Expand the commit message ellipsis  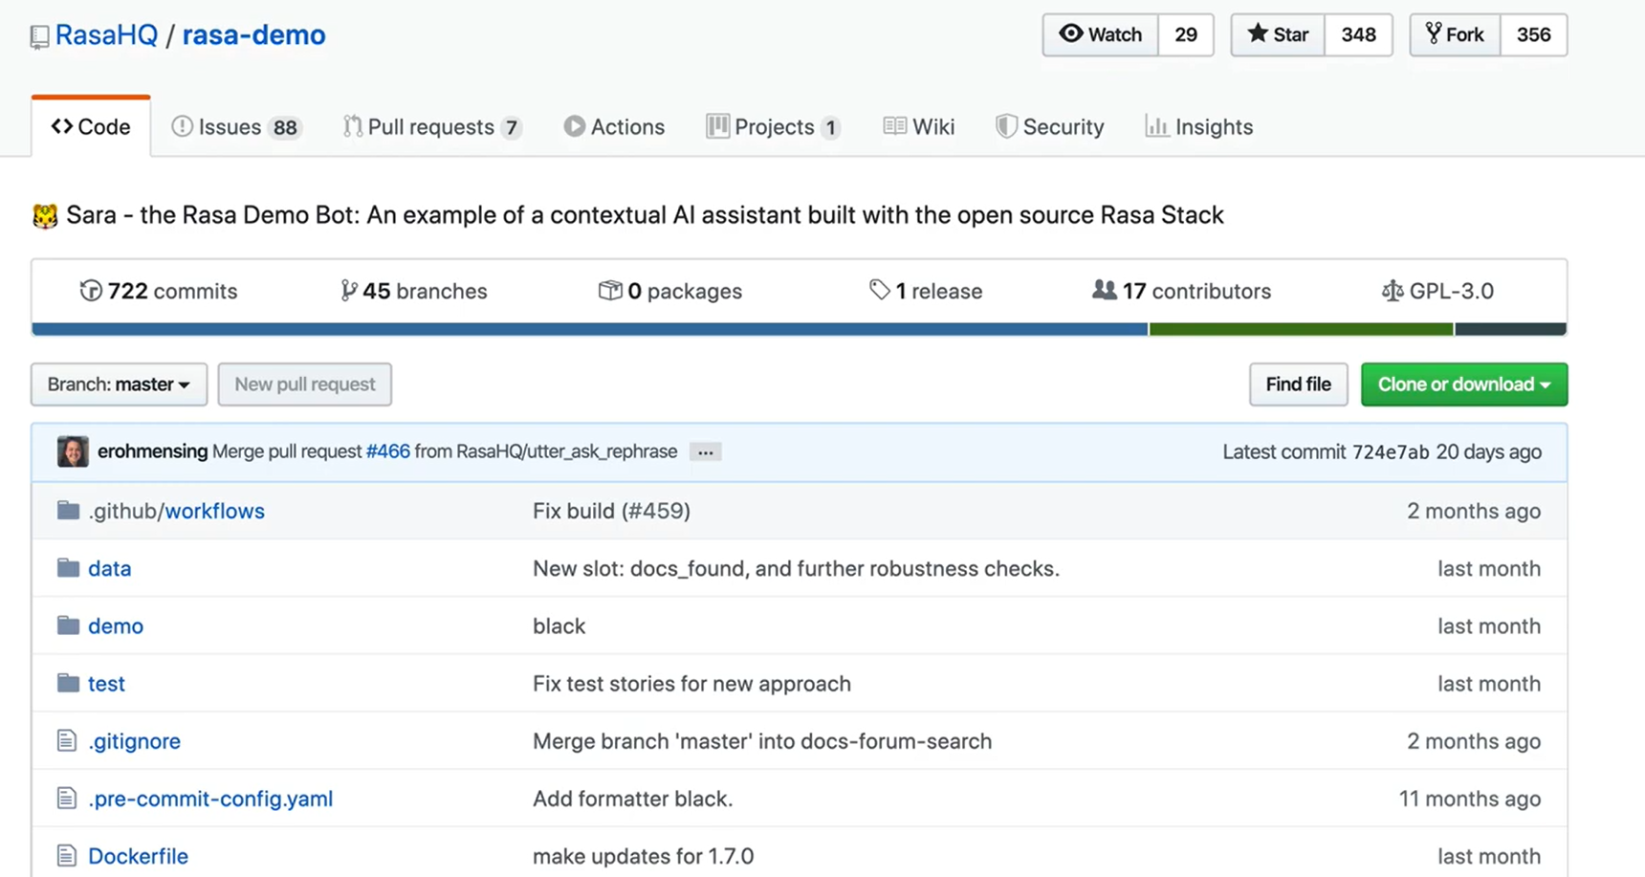(x=705, y=452)
